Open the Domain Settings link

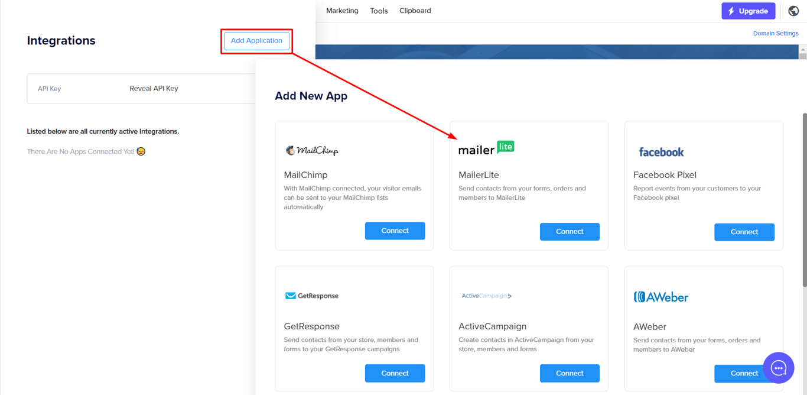click(776, 33)
